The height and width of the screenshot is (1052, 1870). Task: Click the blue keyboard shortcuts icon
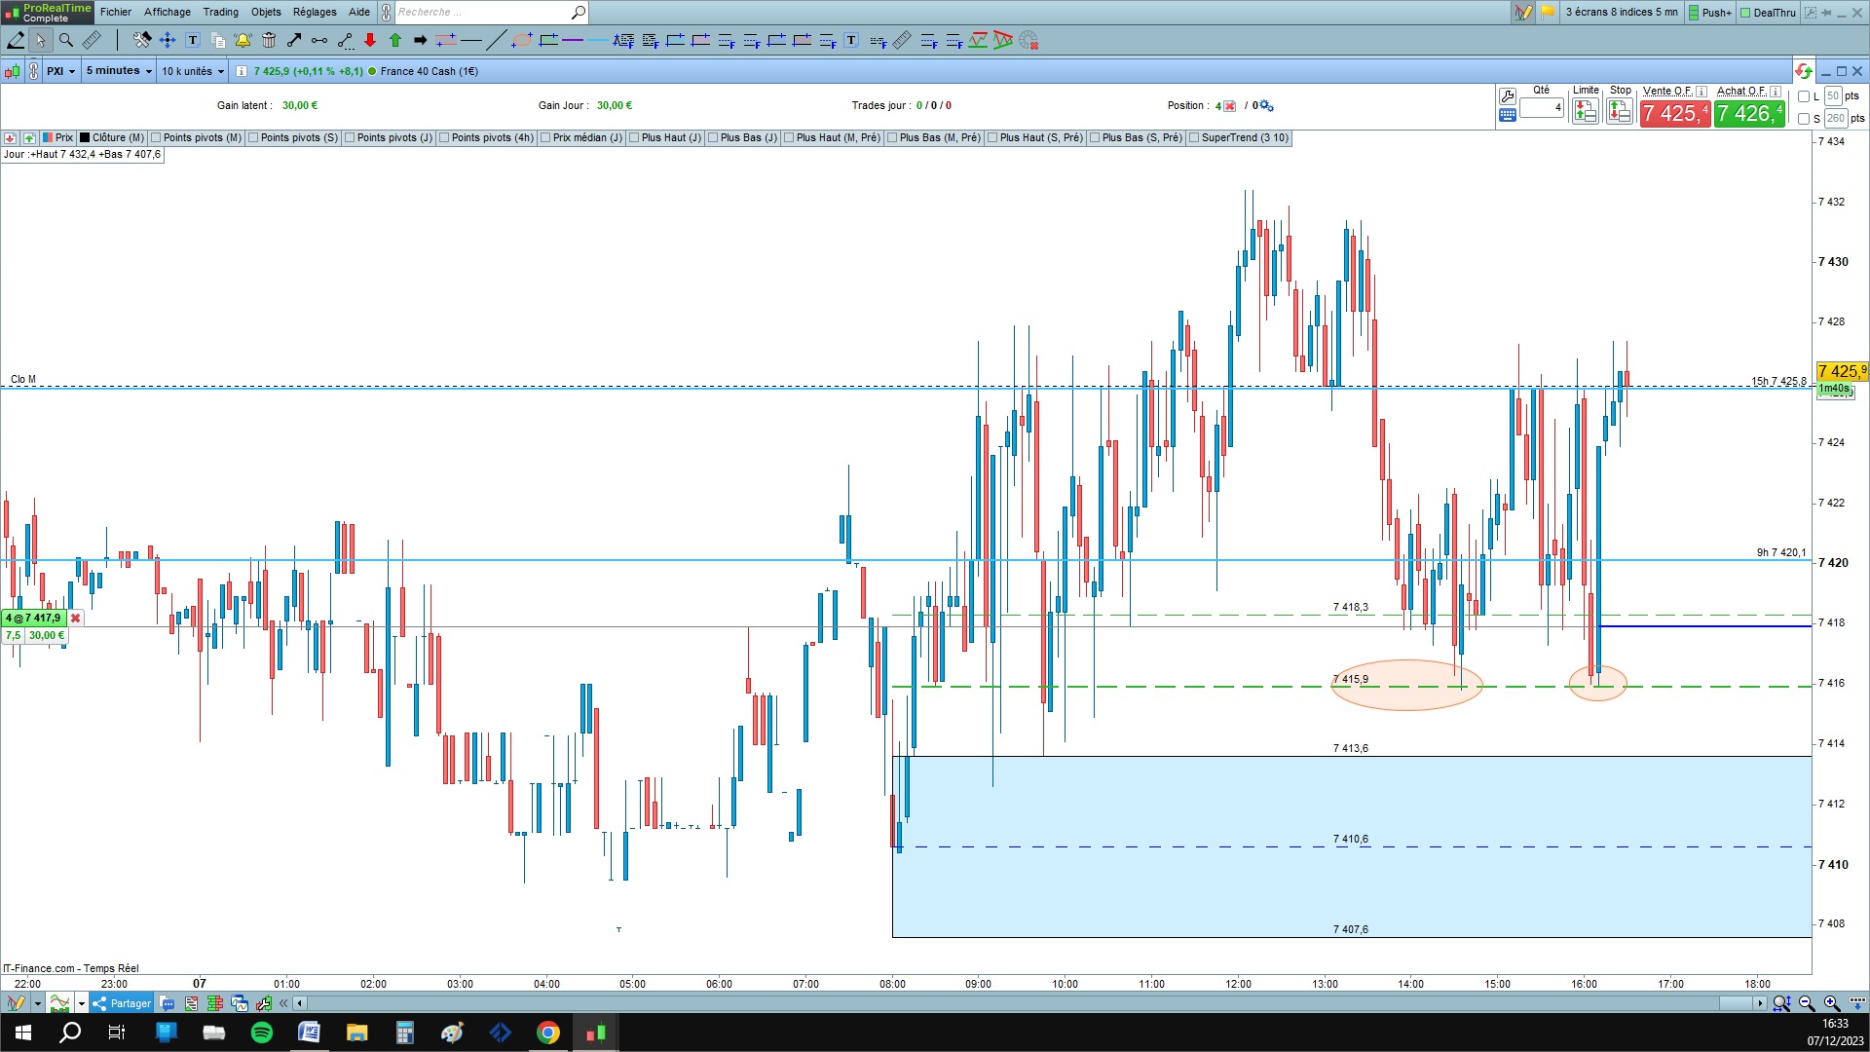(x=1508, y=115)
